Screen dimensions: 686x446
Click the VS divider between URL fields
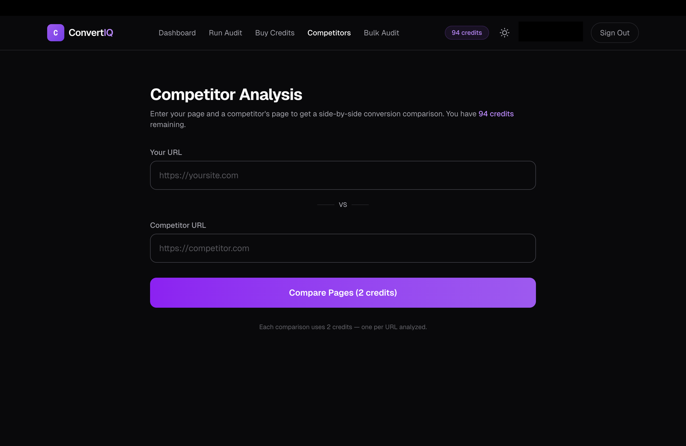[343, 205]
